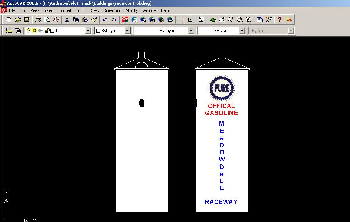The width and height of the screenshot is (350, 222).
Task: Click the Open drawing folder icon
Action: click(18, 20)
